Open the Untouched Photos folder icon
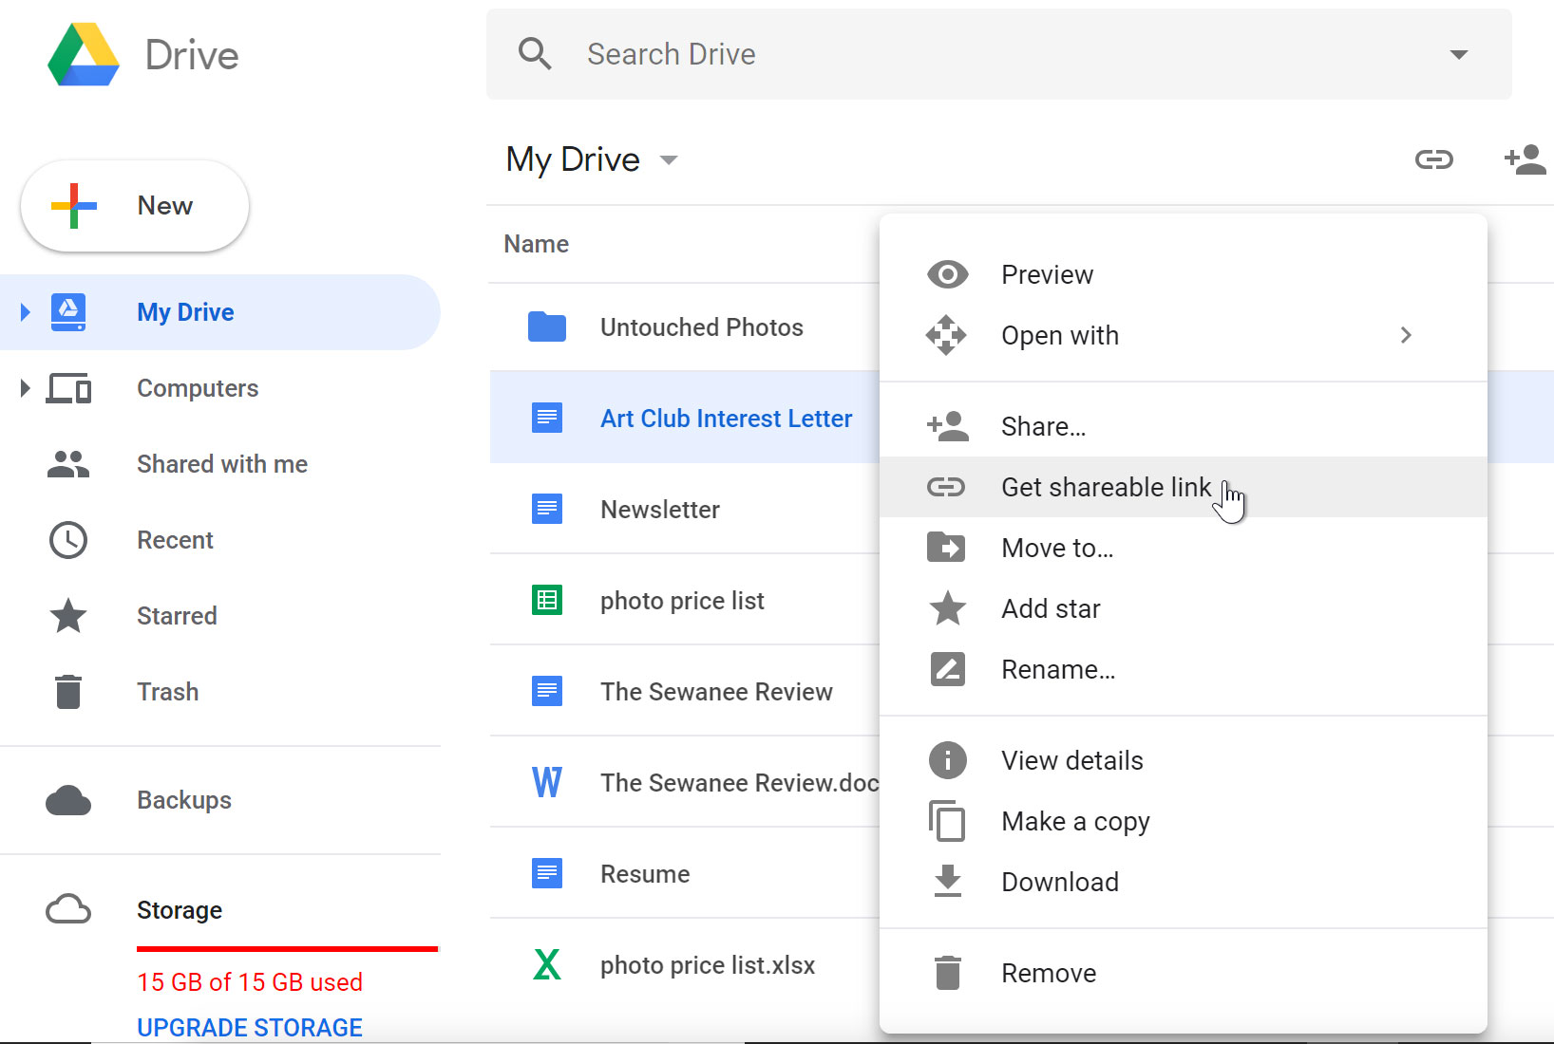Screen dimensions: 1554x1044 click(x=546, y=326)
